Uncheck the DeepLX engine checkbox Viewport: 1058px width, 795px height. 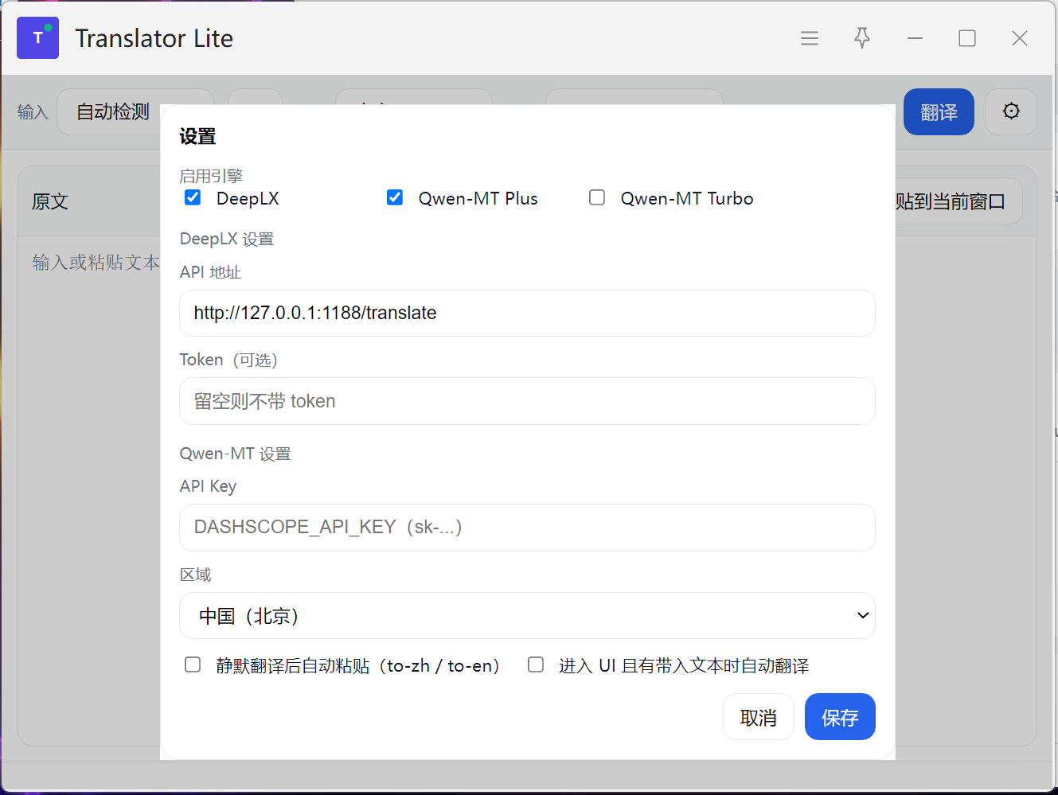click(x=193, y=197)
